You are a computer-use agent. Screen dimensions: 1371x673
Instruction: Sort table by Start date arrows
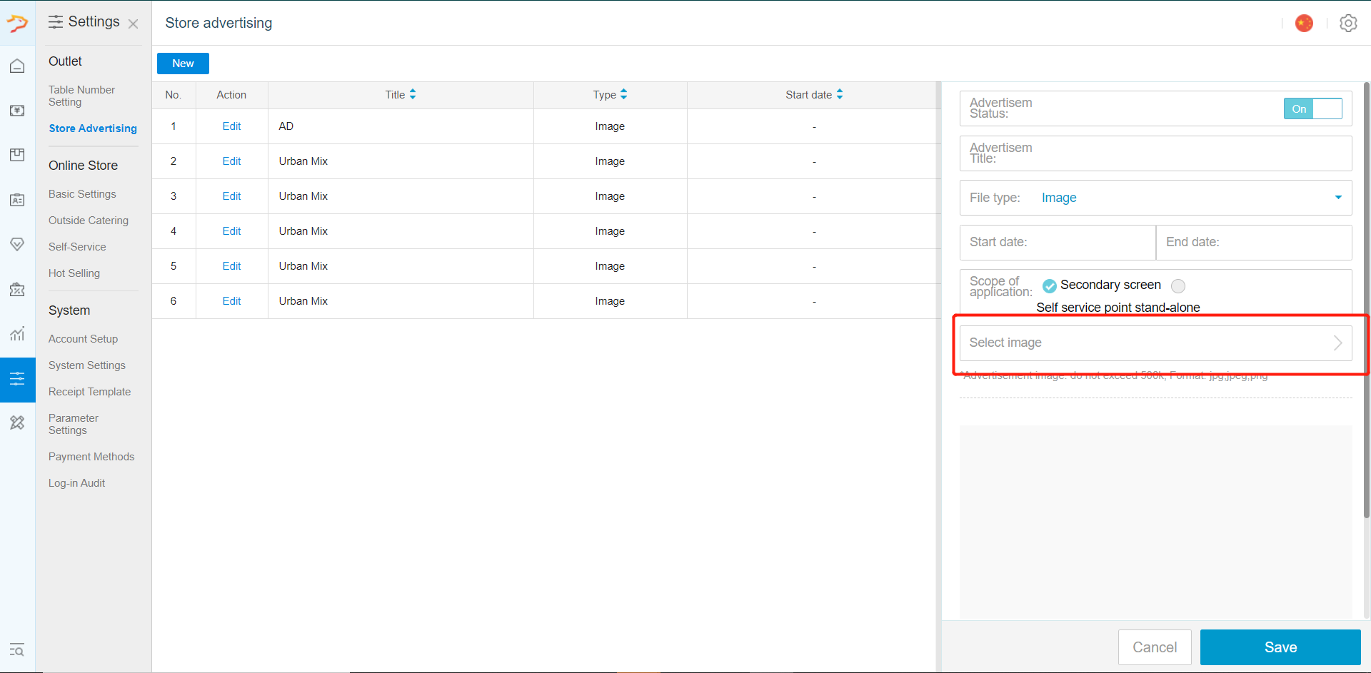coord(840,94)
